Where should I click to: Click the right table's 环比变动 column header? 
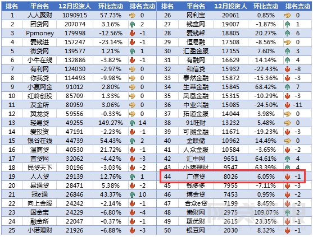(266, 6)
